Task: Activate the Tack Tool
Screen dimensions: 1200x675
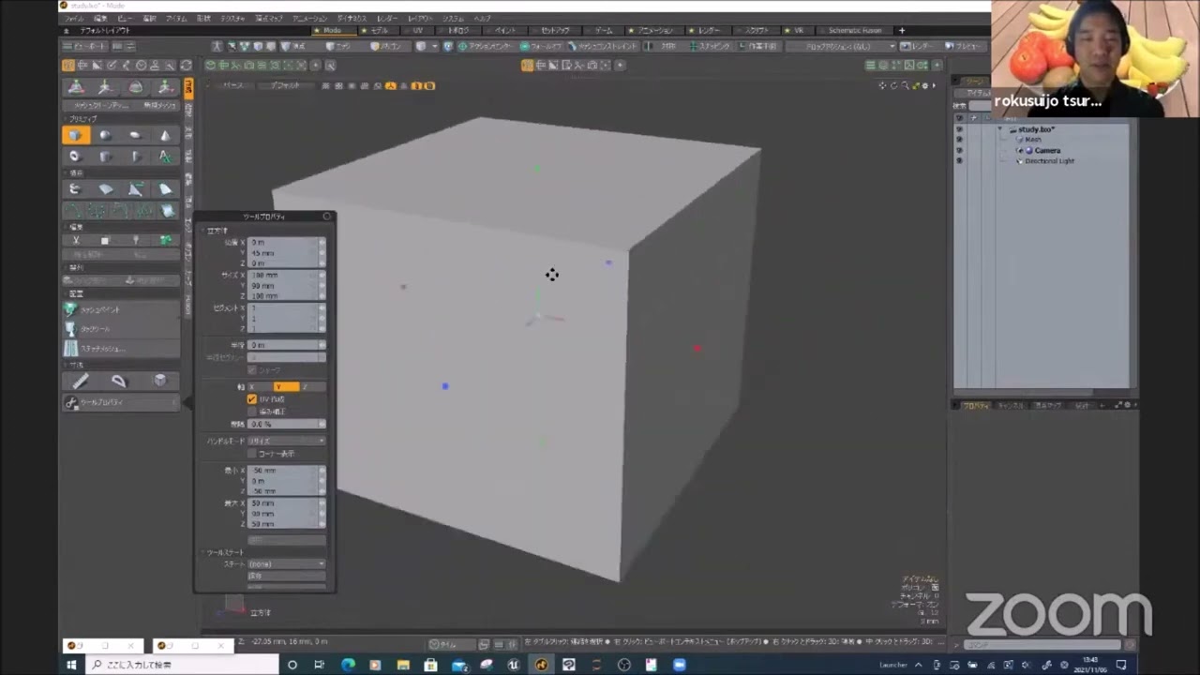Action: [x=121, y=328]
